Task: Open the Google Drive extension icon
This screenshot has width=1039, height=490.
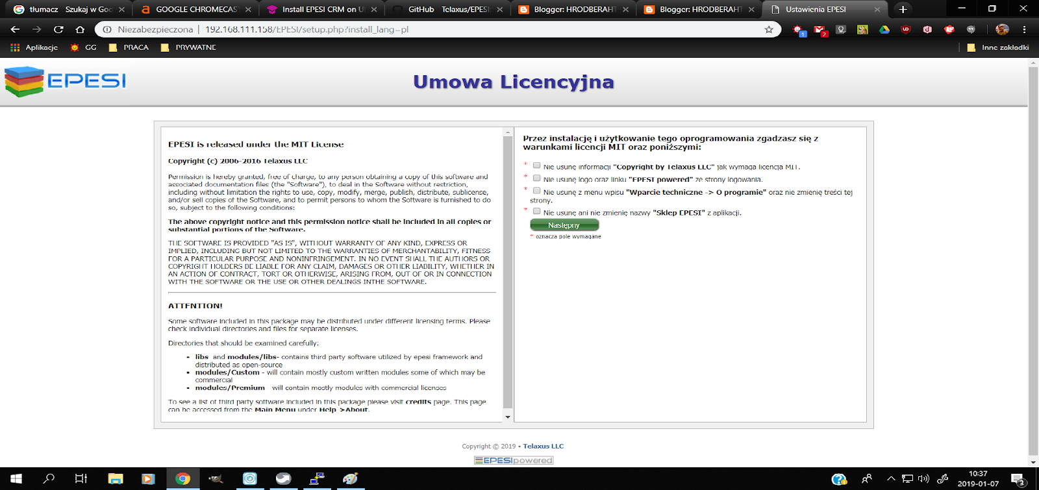Action: 884,29
